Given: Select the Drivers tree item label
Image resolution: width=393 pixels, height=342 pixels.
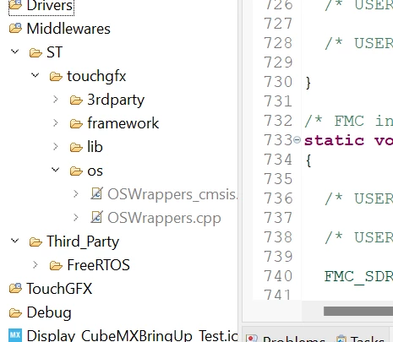Looking at the screenshot, I should click(x=50, y=5).
